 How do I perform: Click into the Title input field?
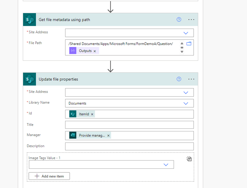(129, 125)
